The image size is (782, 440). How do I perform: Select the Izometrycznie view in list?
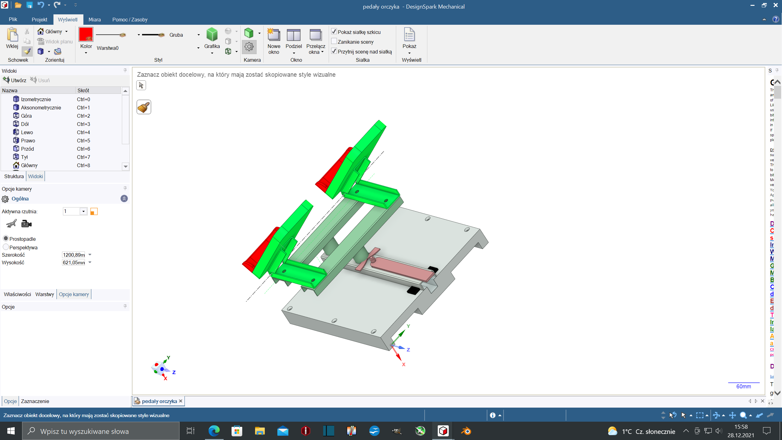click(36, 99)
